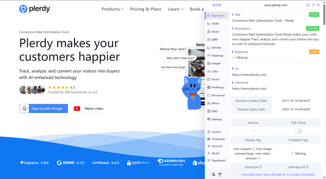Click the Social bird icon

[x=209, y=79]
